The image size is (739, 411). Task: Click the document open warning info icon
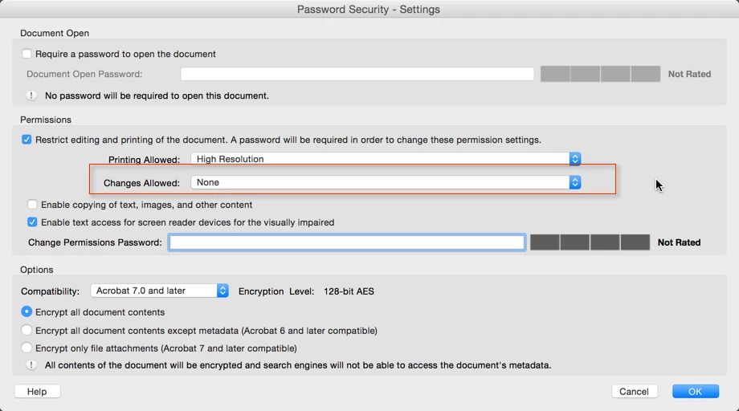click(31, 96)
